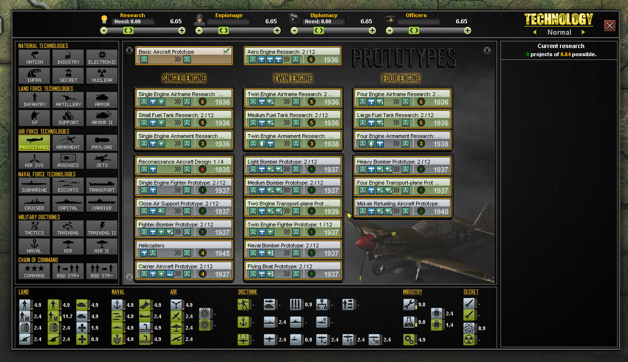
Task: Choose Helicopters technology from 1945
Action: click(x=184, y=249)
